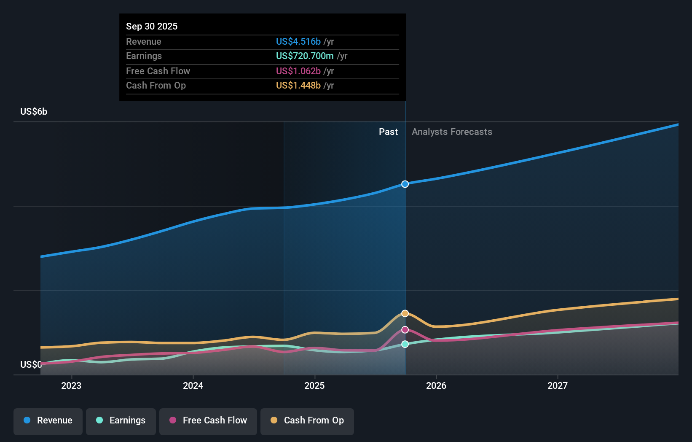Select the orange Cash From Op marker on chart
The height and width of the screenshot is (442, 692).
coord(405,313)
